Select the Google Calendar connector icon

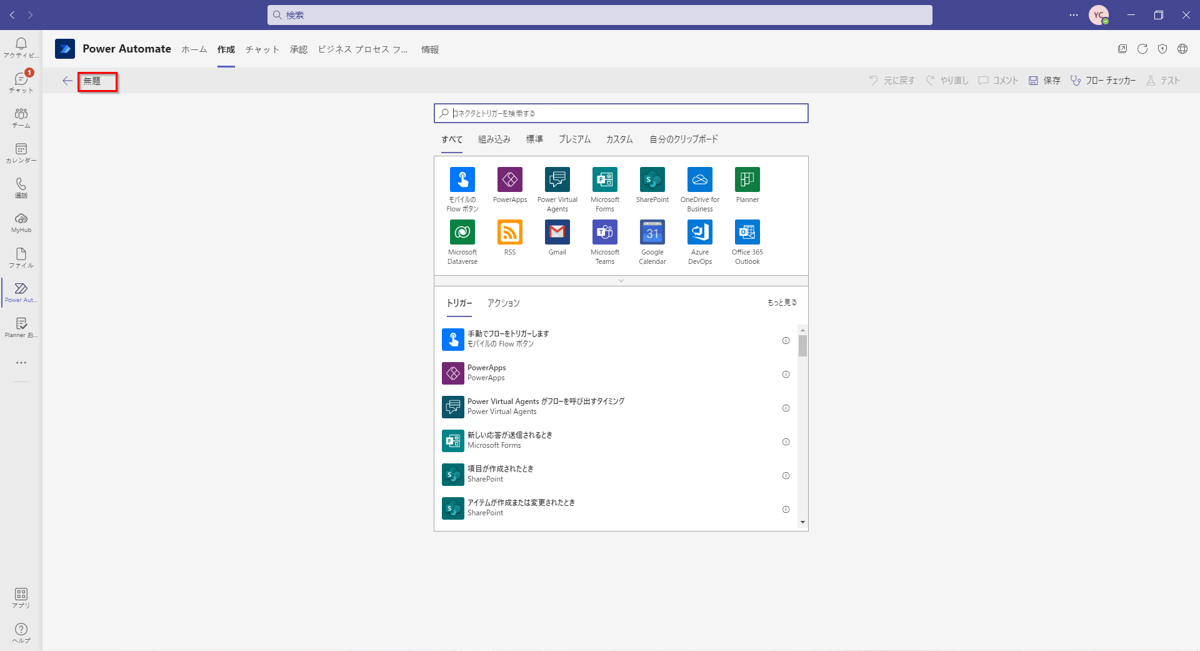tap(652, 232)
